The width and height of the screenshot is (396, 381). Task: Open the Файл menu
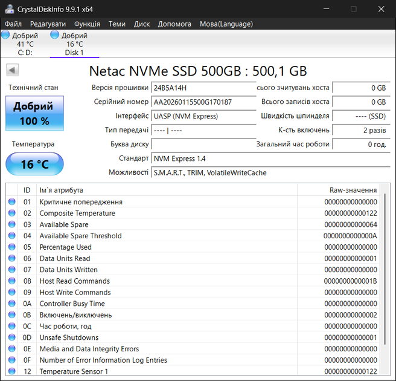click(13, 24)
